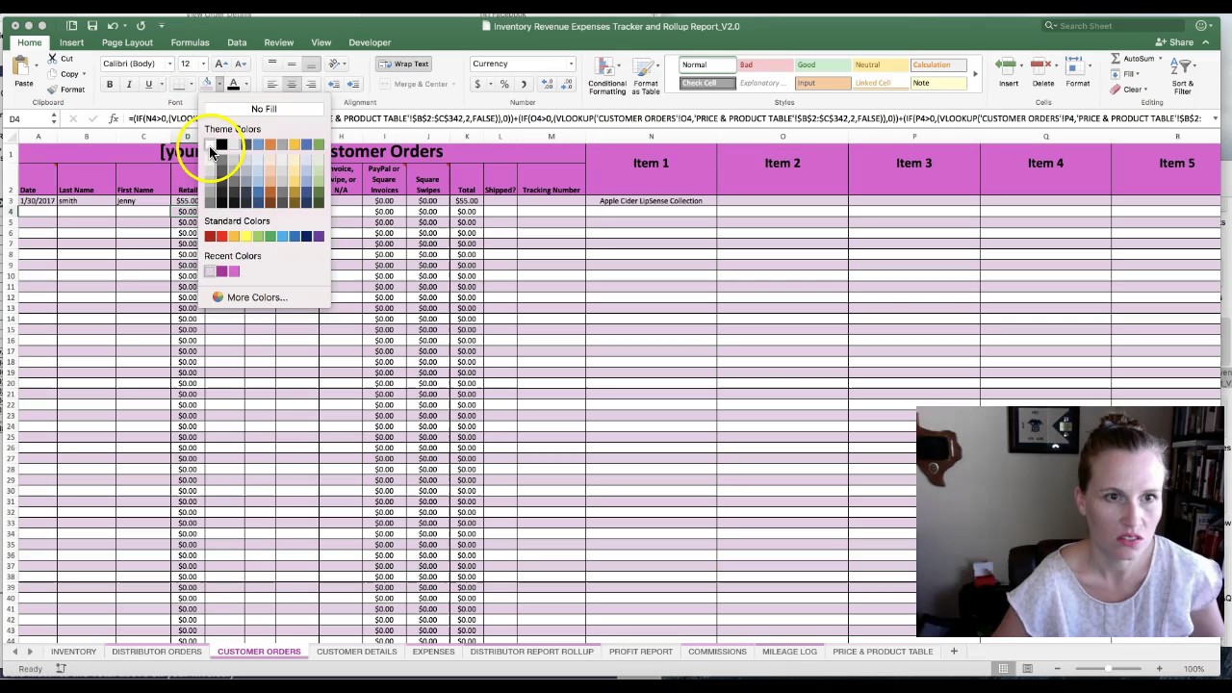Viewport: 1232px width, 693px height.
Task: Expand the cell styles gallery arrow
Action: tap(975, 74)
